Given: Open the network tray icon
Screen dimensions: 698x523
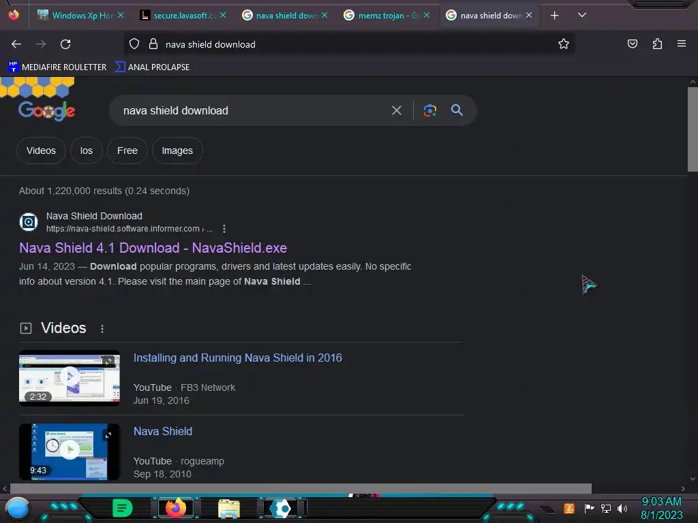Looking at the screenshot, I should point(606,508).
